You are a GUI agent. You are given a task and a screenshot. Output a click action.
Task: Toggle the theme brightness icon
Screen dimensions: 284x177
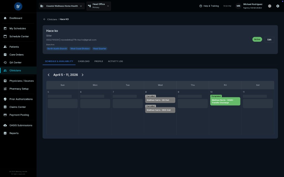click(x=270, y=6)
